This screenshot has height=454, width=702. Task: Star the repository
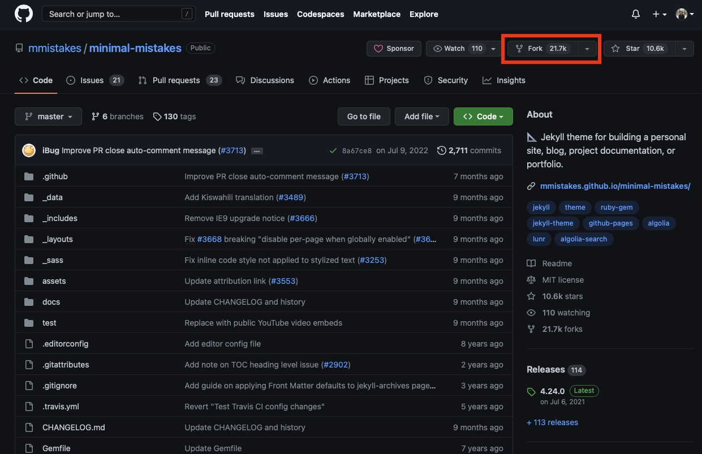[x=639, y=49]
